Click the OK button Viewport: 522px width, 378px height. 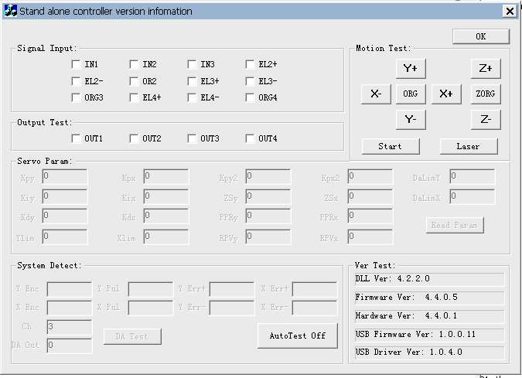point(480,36)
